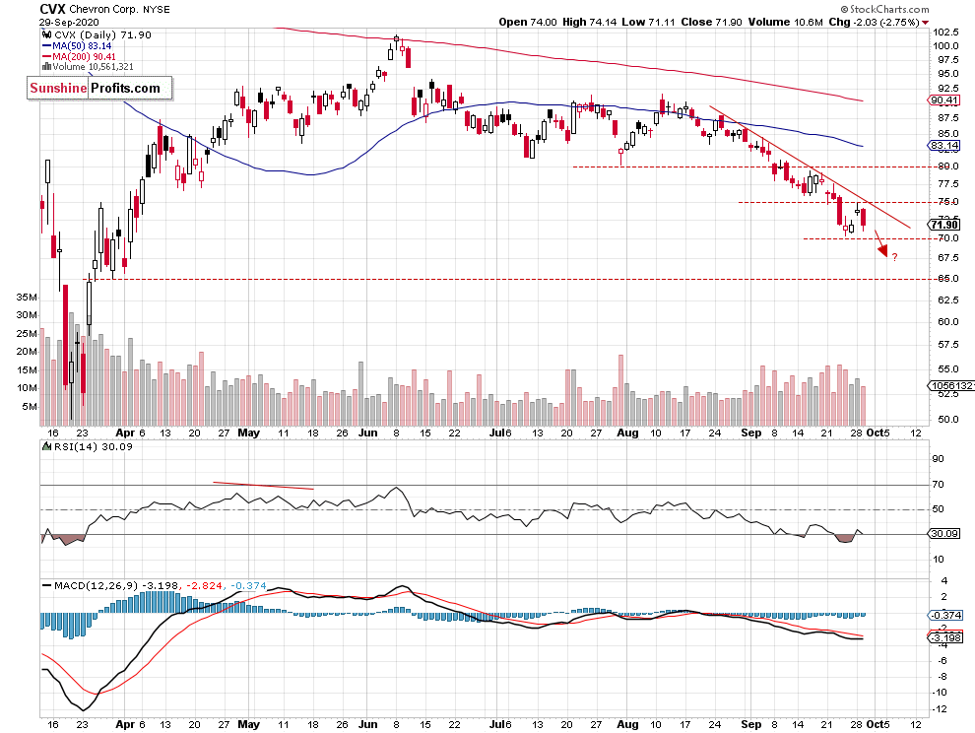The image size is (975, 733).
Task: Click the 35M volume axis label
Action: 27,298
